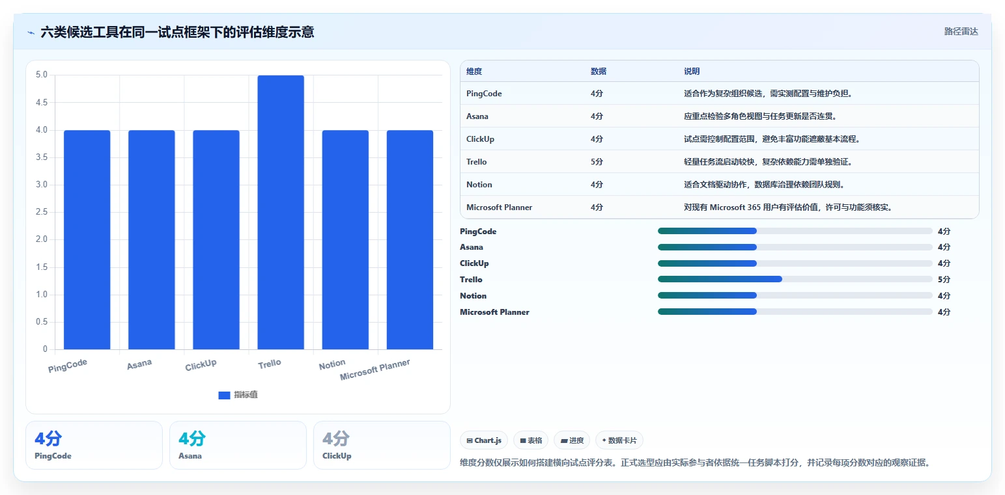Viewport: 1005px width, 495px height.
Task: Click the description mentioning Microsoft 365 用户
Action: 788,207
